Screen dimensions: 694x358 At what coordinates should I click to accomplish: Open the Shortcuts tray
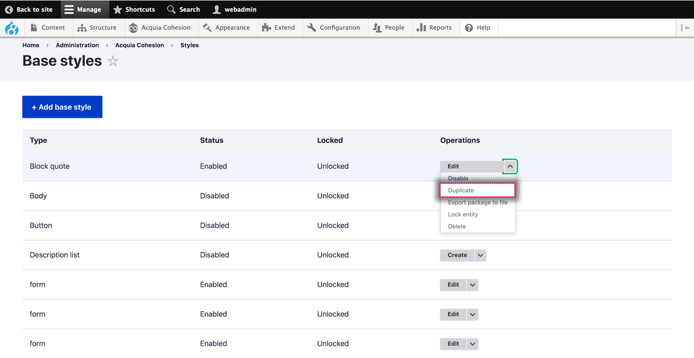[x=134, y=9]
